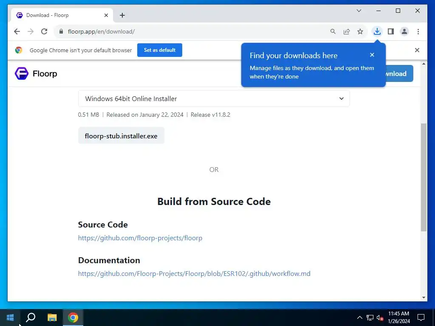The width and height of the screenshot is (435, 326).
Task: Open taskbar search
Action: [x=31, y=318]
